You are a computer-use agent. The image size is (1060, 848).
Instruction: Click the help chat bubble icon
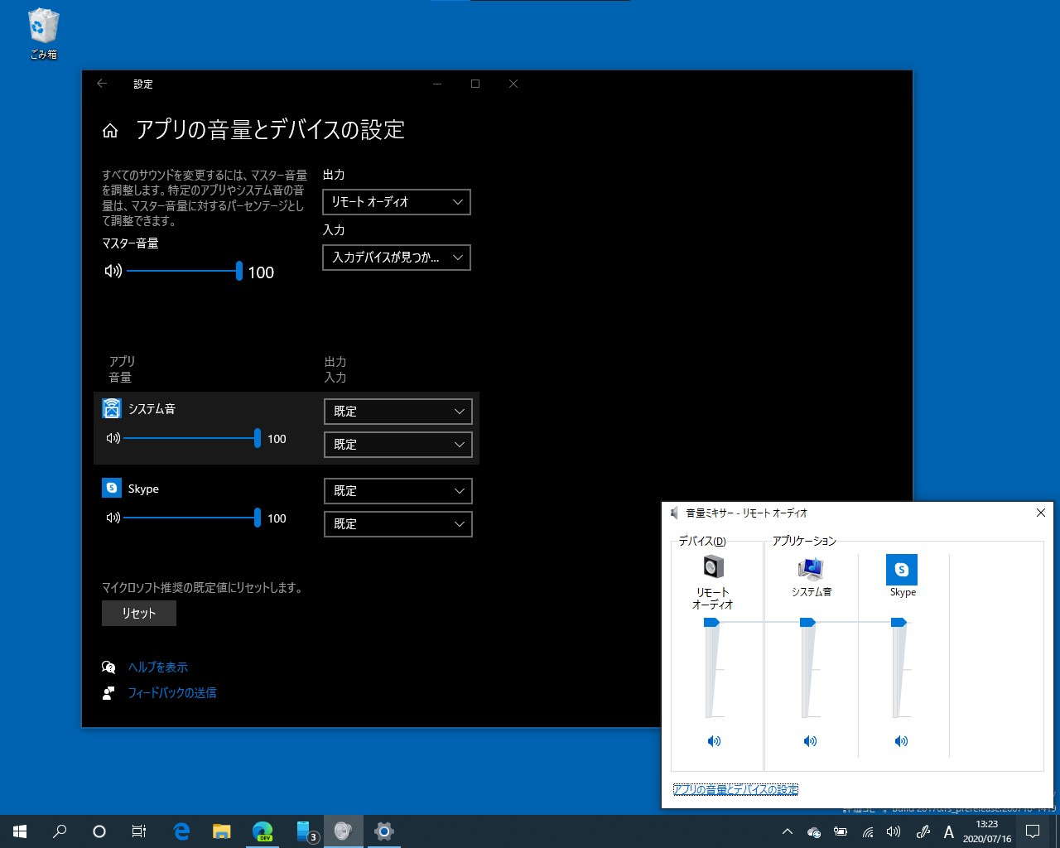point(108,667)
